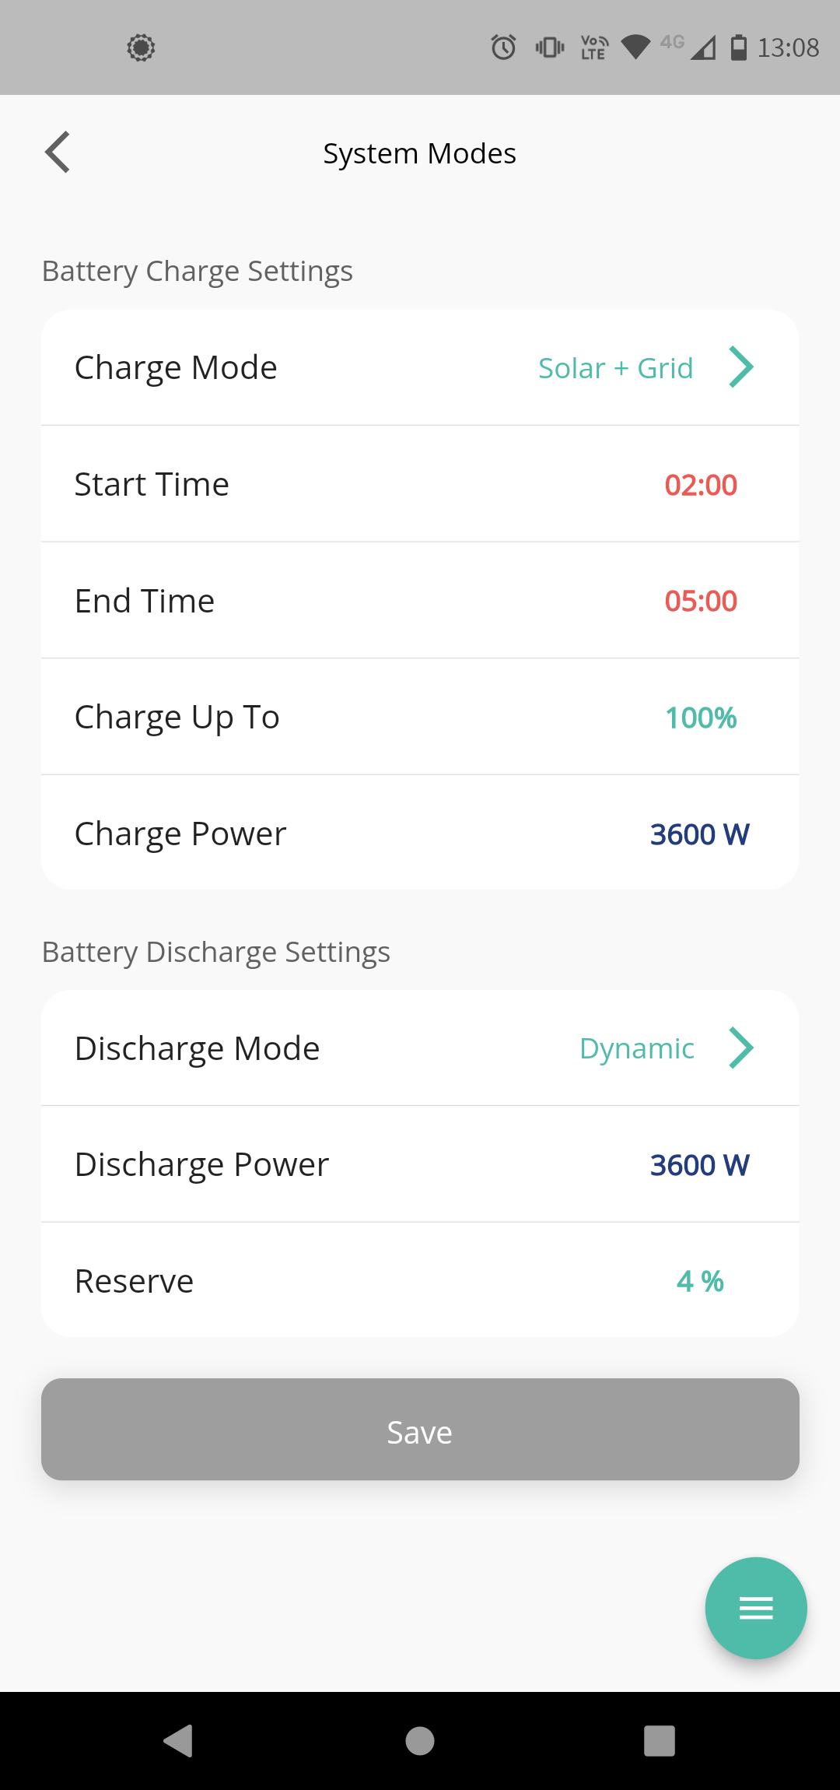The image size is (840, 1790).
Task: Open recent apps with the square button
Action: [x=660, y=1741]
